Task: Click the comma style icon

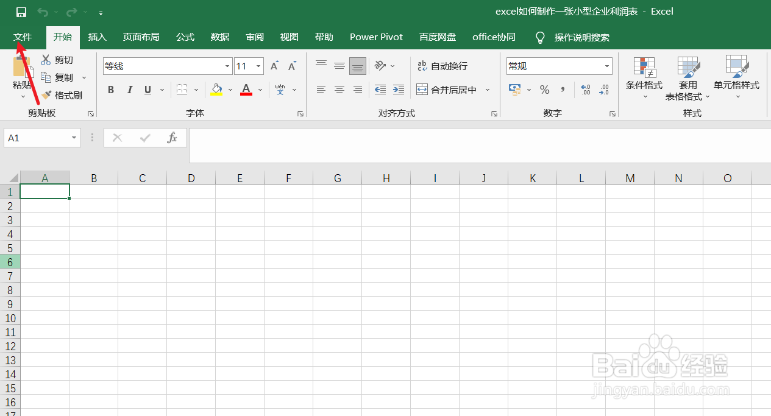Action: 563,90
